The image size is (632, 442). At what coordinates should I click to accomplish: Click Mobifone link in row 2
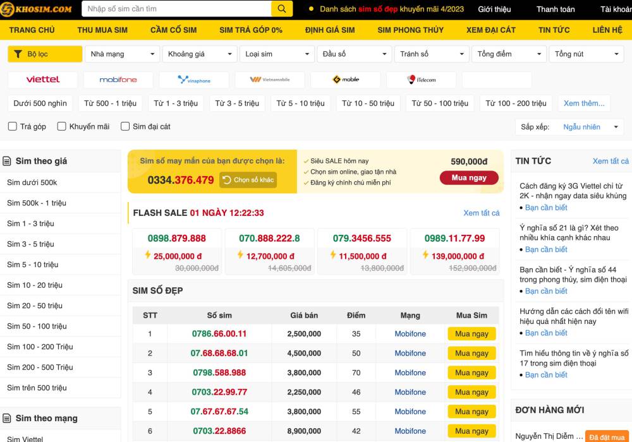tap(410, 353)
